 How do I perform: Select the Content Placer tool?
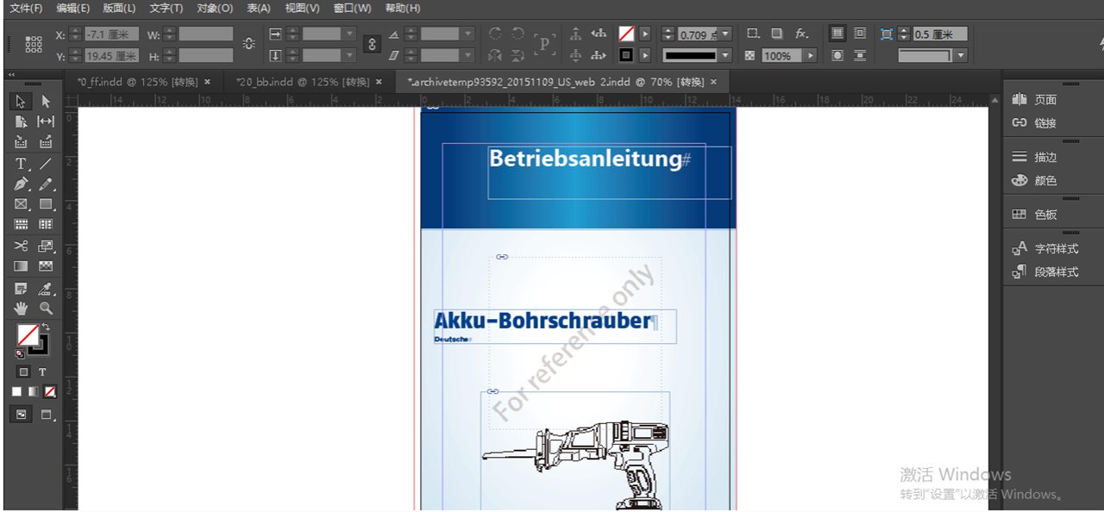46,143
